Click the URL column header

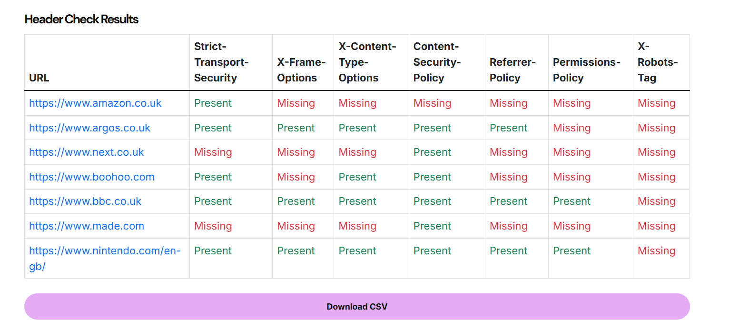39,78
